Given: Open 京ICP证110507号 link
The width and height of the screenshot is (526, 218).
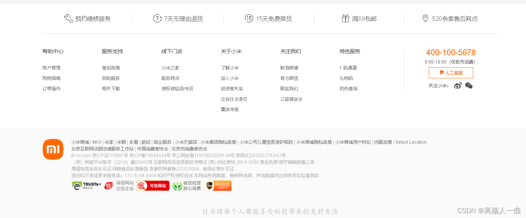Looking at the screenshot, I should coord(110,156).
